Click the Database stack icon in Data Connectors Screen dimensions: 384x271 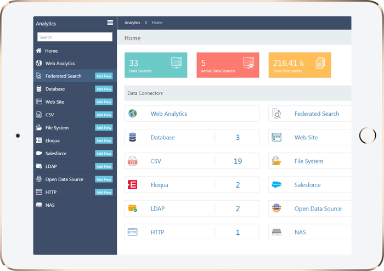point(133,137)
